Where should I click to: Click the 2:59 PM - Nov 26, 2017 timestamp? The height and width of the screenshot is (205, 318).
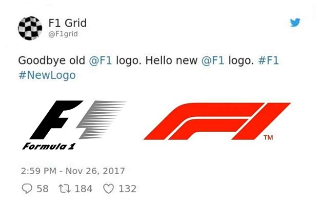[x=73, y=171]
